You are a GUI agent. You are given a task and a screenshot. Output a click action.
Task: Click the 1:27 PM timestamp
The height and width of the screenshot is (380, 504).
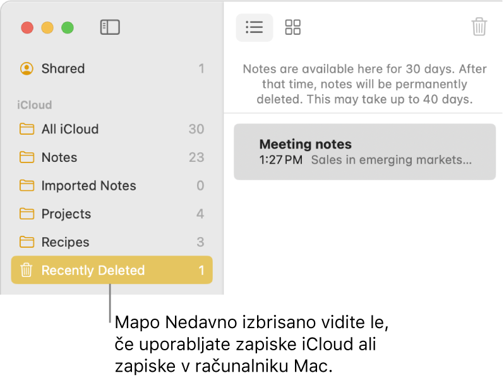pyautogui.click(x=281, y=160)
